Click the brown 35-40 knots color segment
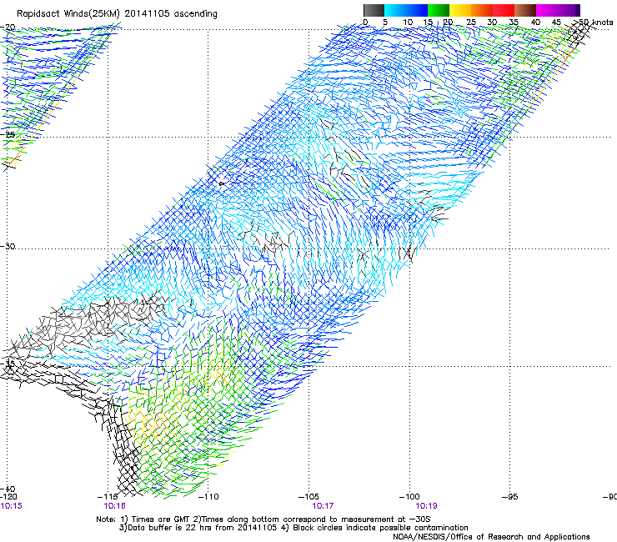 (x=525, y=10)
